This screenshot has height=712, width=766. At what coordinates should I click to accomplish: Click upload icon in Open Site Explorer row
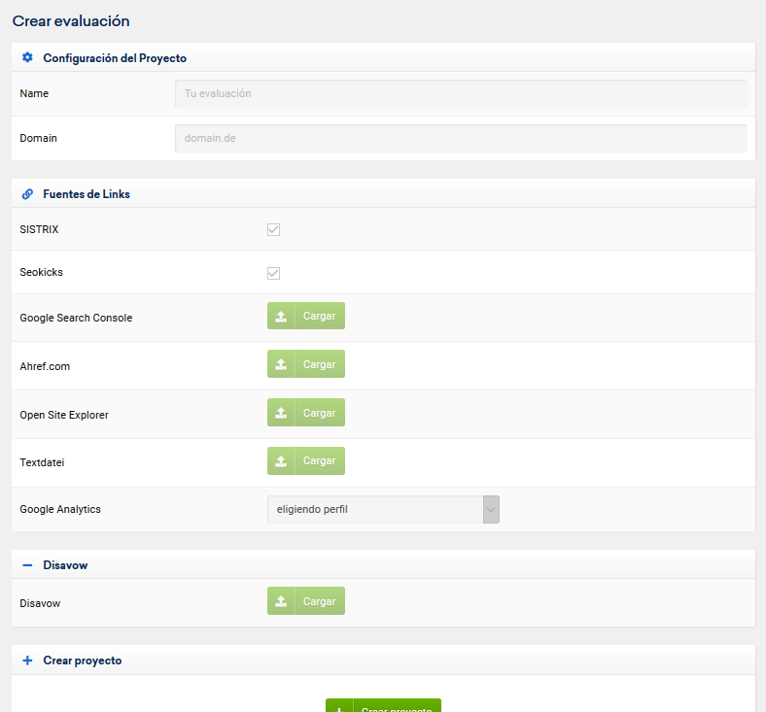pyautogui.click(x=281, y=413)
